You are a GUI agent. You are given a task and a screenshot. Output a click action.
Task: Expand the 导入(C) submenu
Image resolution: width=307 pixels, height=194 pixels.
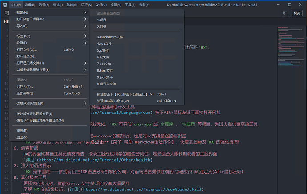85,26
